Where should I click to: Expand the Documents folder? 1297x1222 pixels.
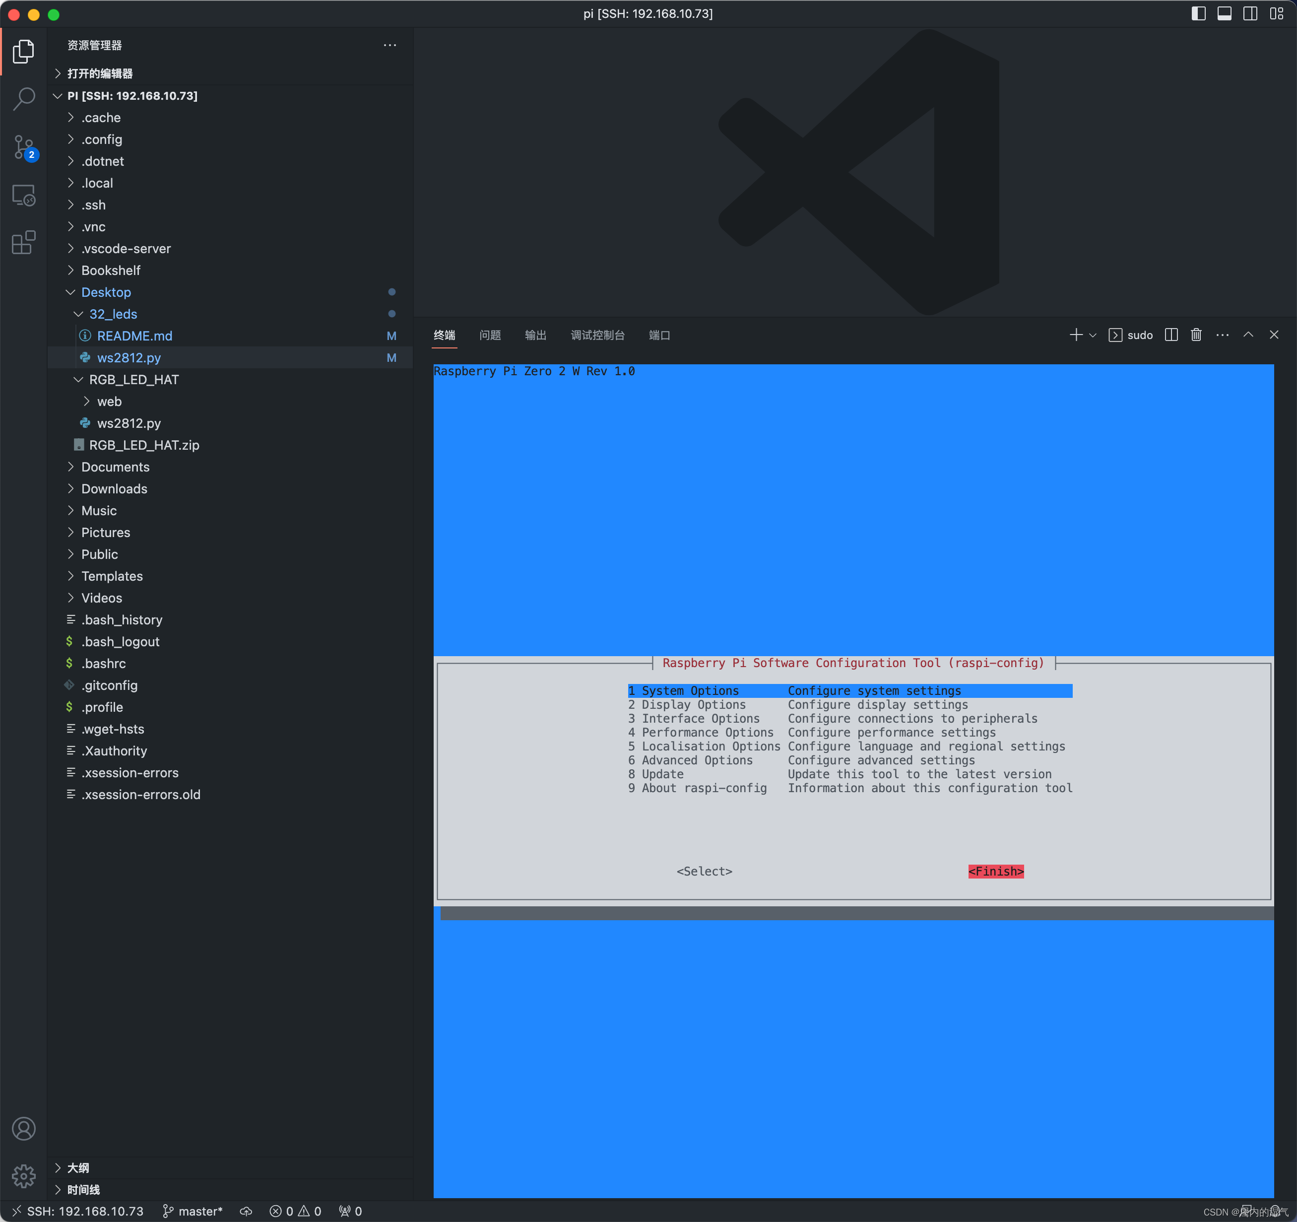pyautogui.click(x=115, y=467)
